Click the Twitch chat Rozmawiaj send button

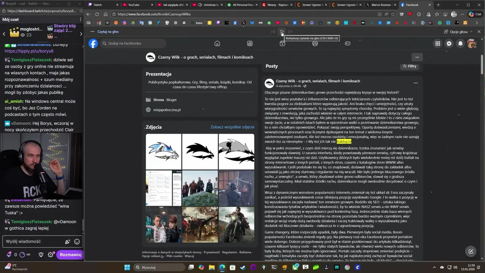point(70,255)
